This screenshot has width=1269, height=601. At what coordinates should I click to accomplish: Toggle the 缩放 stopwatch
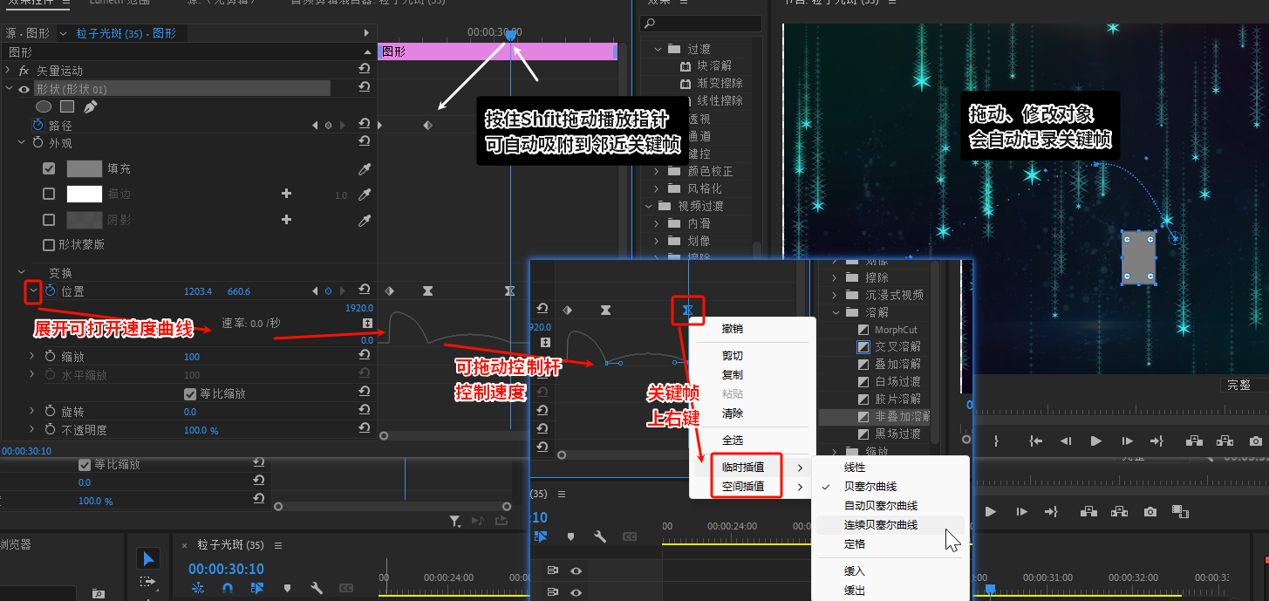pyautogui.click(x=51, y=356)
